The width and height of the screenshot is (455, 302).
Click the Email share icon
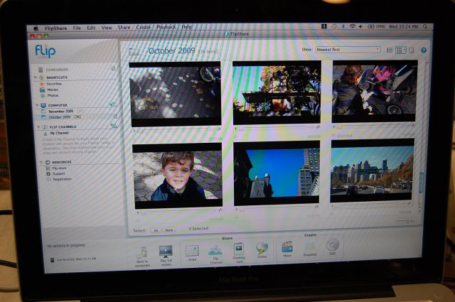191,251
